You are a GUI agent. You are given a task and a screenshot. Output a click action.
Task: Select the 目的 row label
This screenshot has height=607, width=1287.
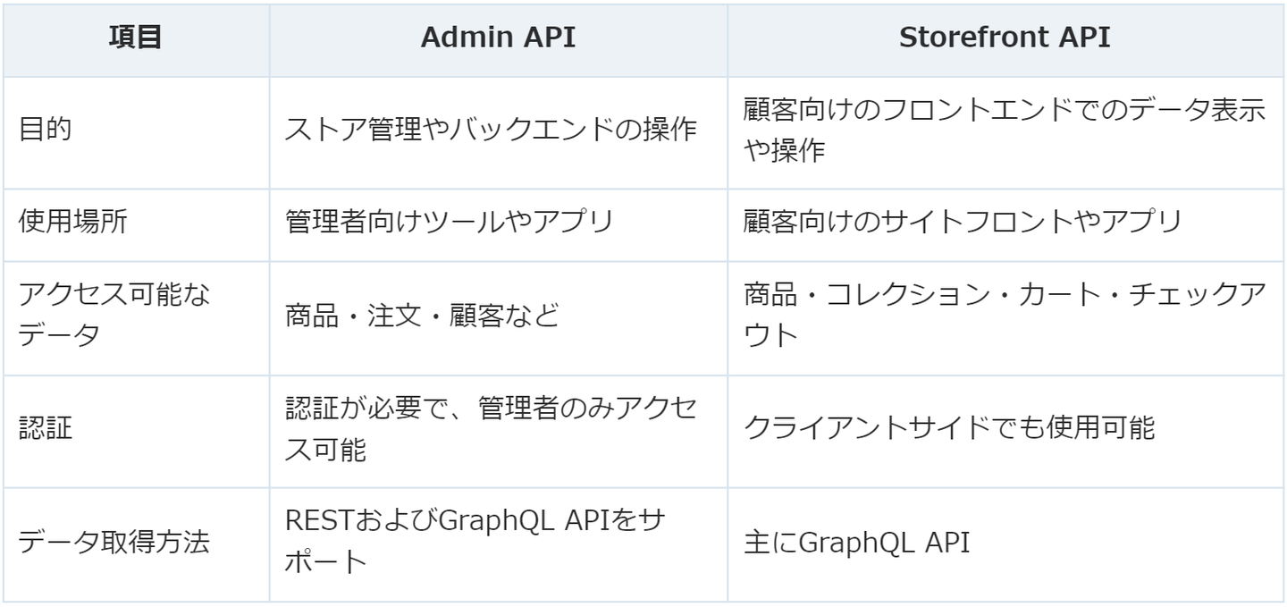46,130
